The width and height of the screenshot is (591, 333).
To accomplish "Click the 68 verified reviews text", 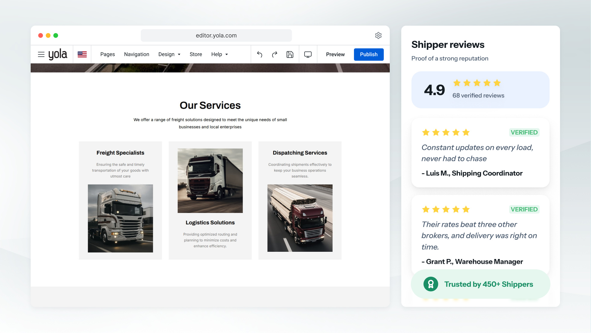I will 478,96.
